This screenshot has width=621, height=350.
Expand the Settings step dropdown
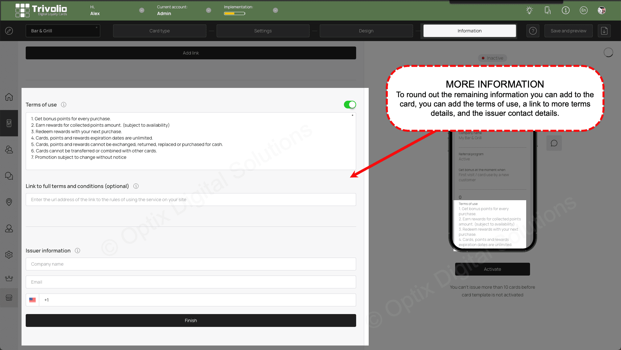coord(263,30)
